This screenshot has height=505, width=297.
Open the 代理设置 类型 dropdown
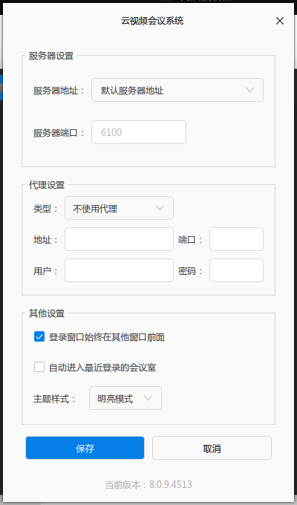119,208
